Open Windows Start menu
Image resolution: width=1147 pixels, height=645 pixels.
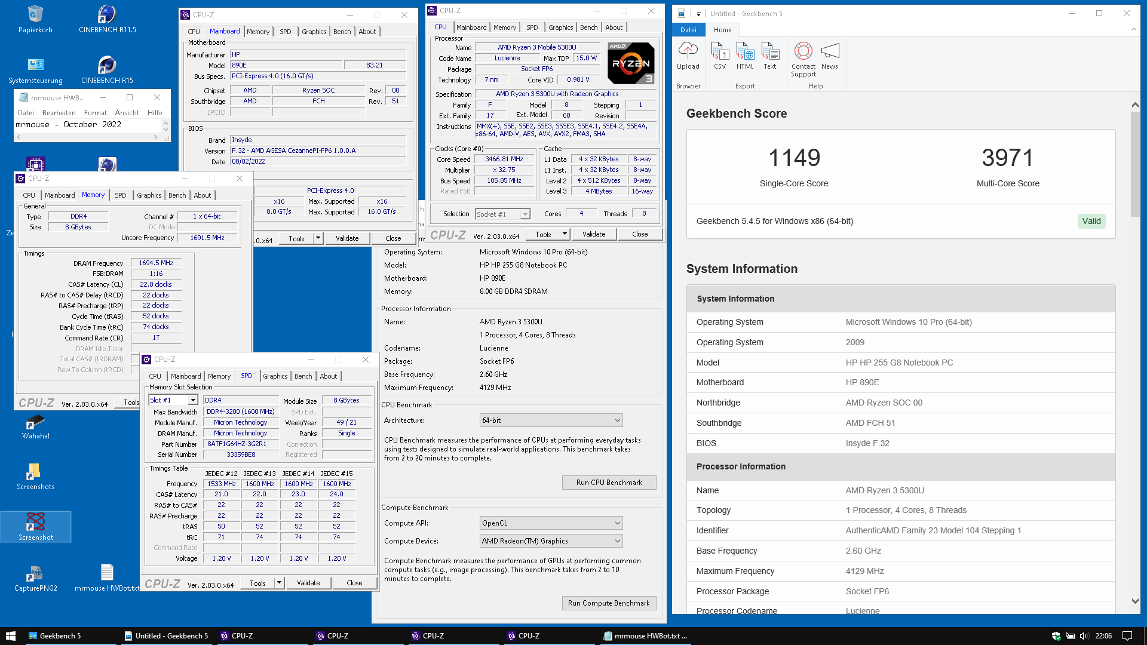pyautogui.click(x=10, y=635)
